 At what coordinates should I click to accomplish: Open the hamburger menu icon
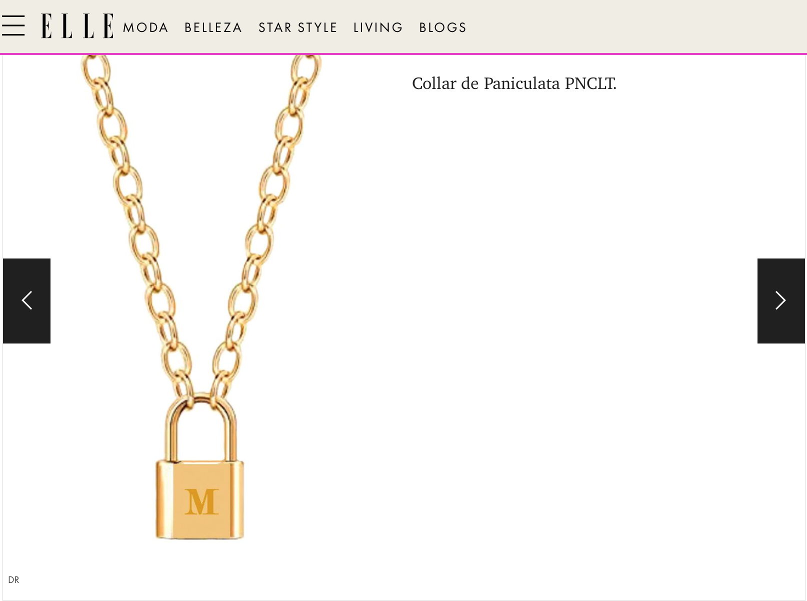tap(13, 25)
